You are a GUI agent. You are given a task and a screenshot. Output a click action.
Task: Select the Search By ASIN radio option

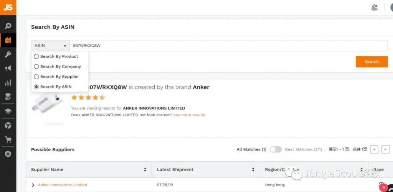(x=36, y=87)
